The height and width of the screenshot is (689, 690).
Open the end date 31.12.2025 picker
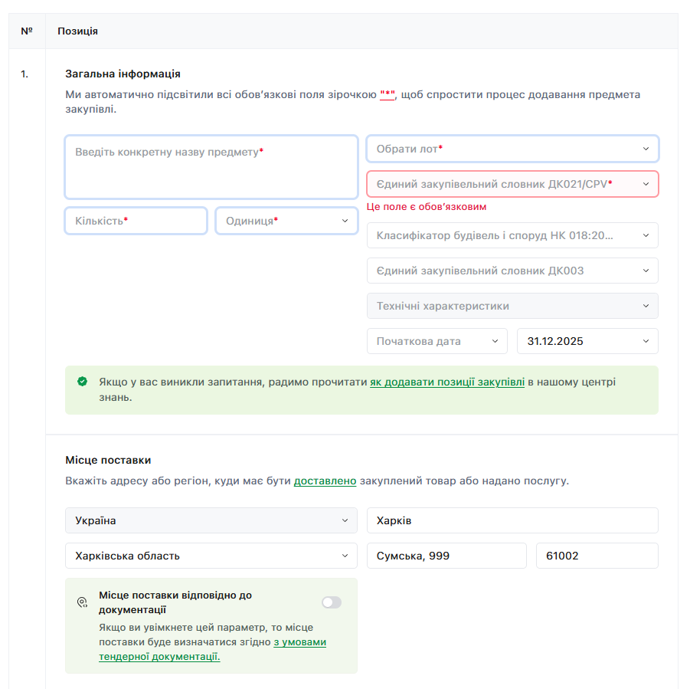tap(587, 341)
